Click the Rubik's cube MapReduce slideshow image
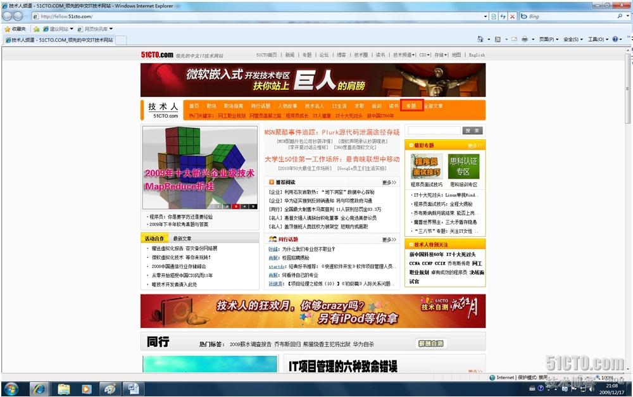Screen dimensions: 633x397 [x=200, y=168]
